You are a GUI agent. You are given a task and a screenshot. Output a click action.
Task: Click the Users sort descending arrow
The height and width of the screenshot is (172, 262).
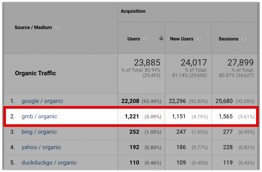(161, 38)
